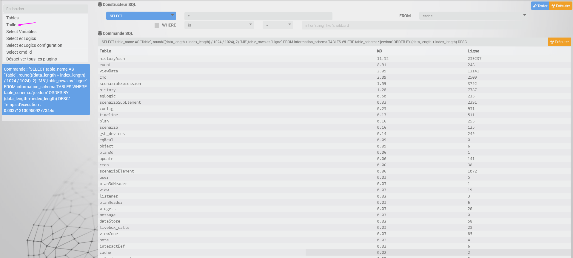Open the WHERE column dropdown showing id
Screen dimensions: 573x258
click(219, 25)
